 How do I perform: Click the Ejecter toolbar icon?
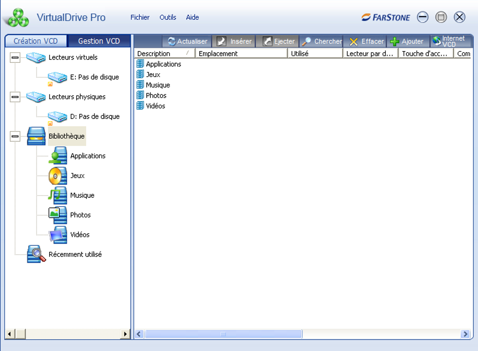267,41
